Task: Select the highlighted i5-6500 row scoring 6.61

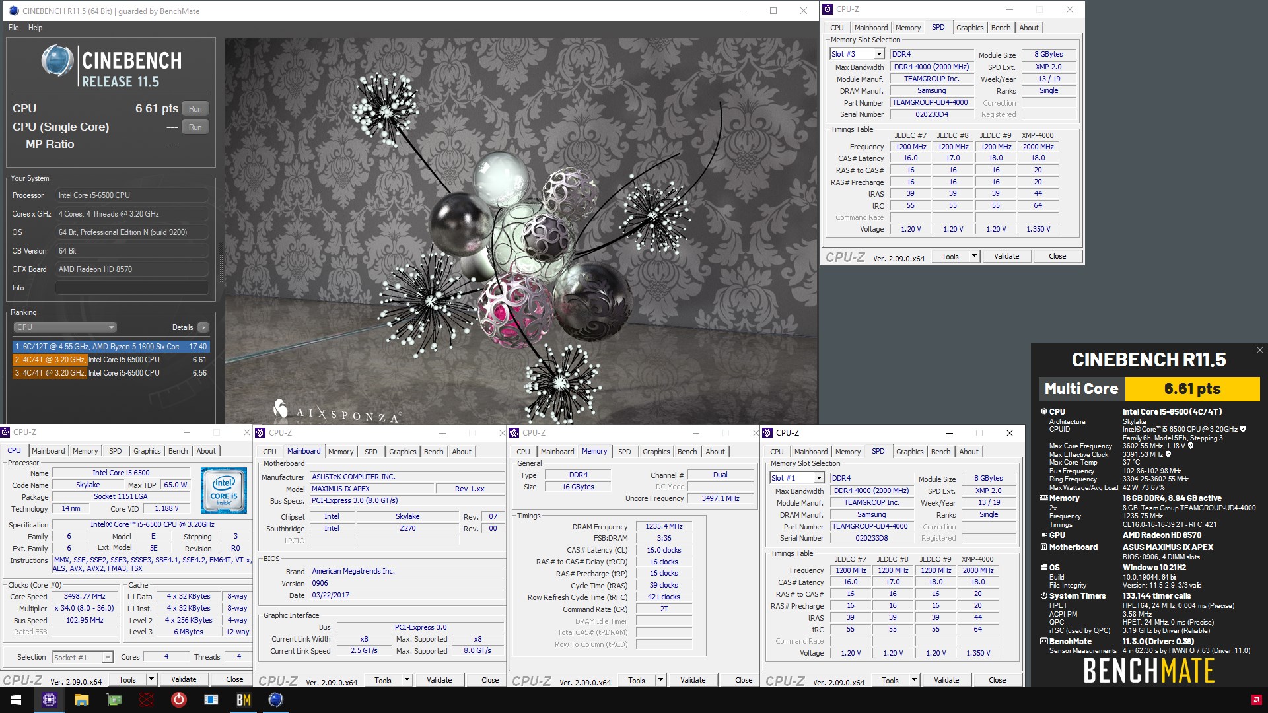Action: click(x=111, y=360)
